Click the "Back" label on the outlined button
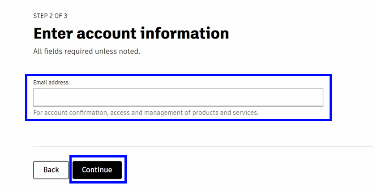The width and height of the screenshot is (373, 188). [x=51, y=170]
